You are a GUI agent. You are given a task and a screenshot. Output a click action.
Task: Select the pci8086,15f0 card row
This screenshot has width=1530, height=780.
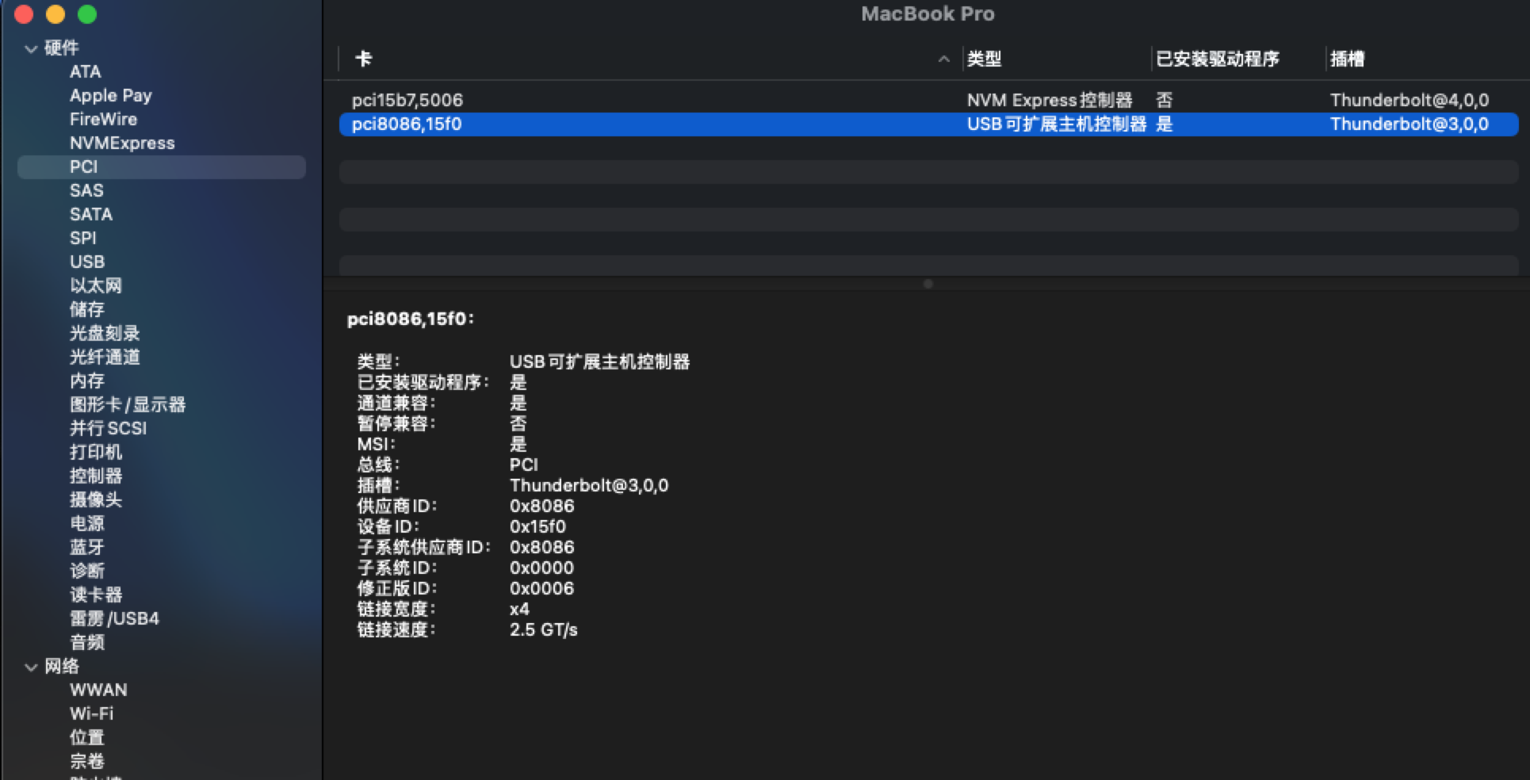coord(928,124)
